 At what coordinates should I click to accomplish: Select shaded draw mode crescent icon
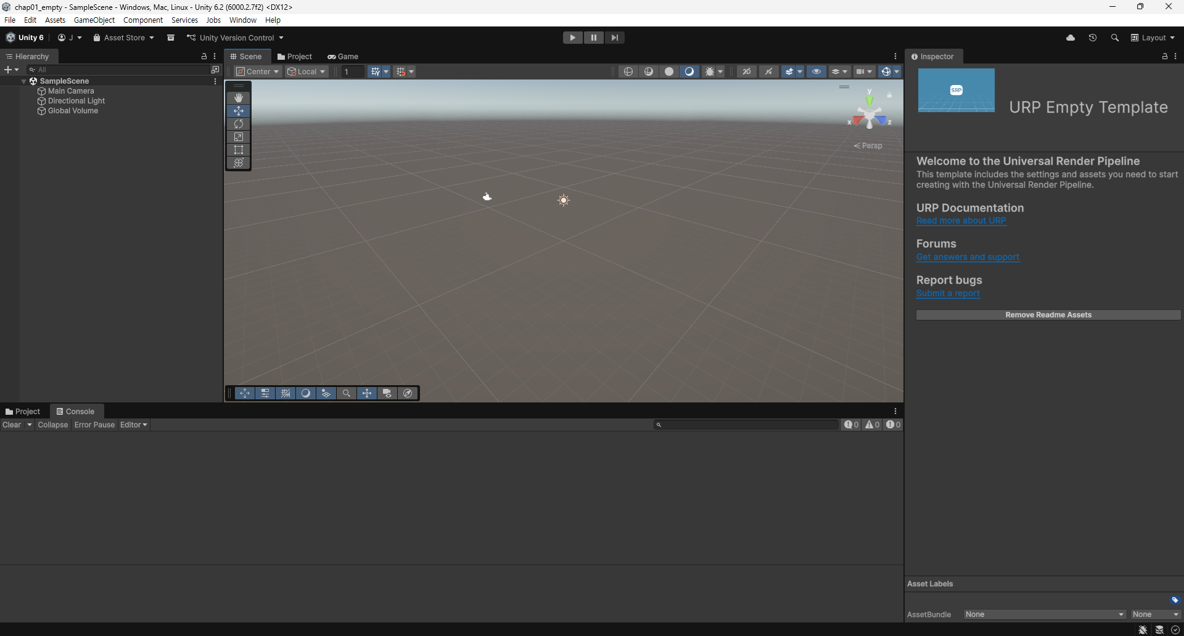coord(689,71)
